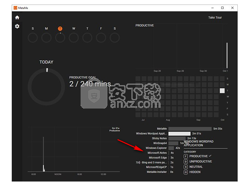Select the MetaMe usage bar
The image size is (243, 188).
pos(190,129)
